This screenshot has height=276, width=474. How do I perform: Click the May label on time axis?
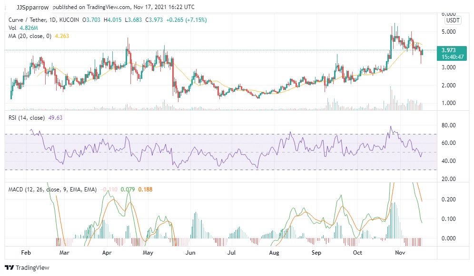tap(148, 253)
